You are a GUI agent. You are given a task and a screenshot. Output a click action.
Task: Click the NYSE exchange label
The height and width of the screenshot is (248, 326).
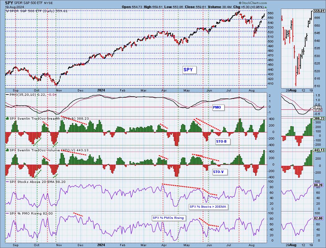pos(48,3)
